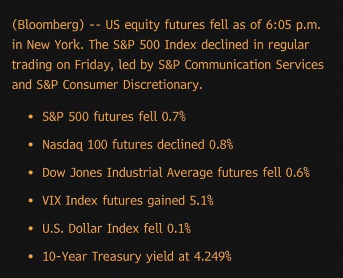The width and height of the screenshot is (343, 278).
Task: Click the bullet point beside S&P 500 futures
Action: coord(29,118)
